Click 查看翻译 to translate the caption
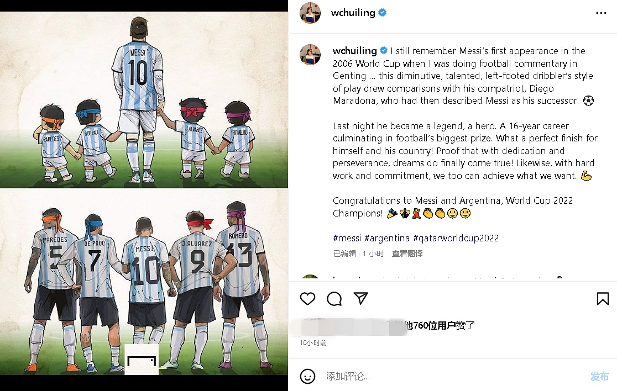Image resolution: width=617 pixels, height=391 pixels. (x=407, y=253)
